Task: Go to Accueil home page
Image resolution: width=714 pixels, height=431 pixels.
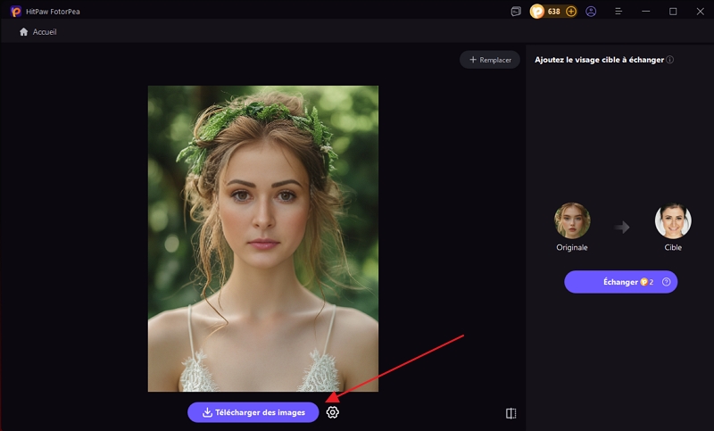Action: (38, 32)
